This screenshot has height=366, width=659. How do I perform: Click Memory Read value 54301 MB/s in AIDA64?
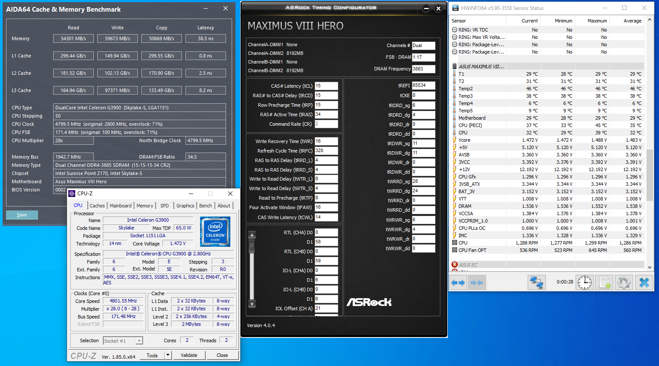(73, 38)
